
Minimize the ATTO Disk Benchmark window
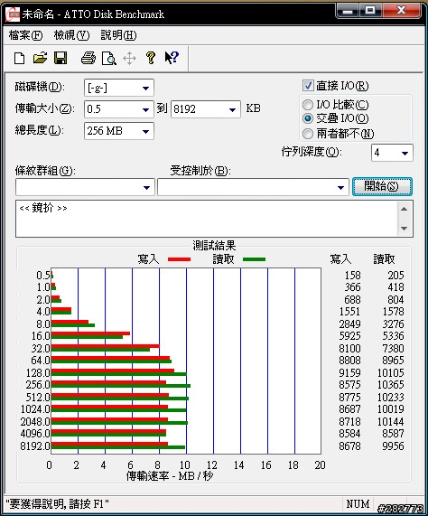(x=348, y=11)
